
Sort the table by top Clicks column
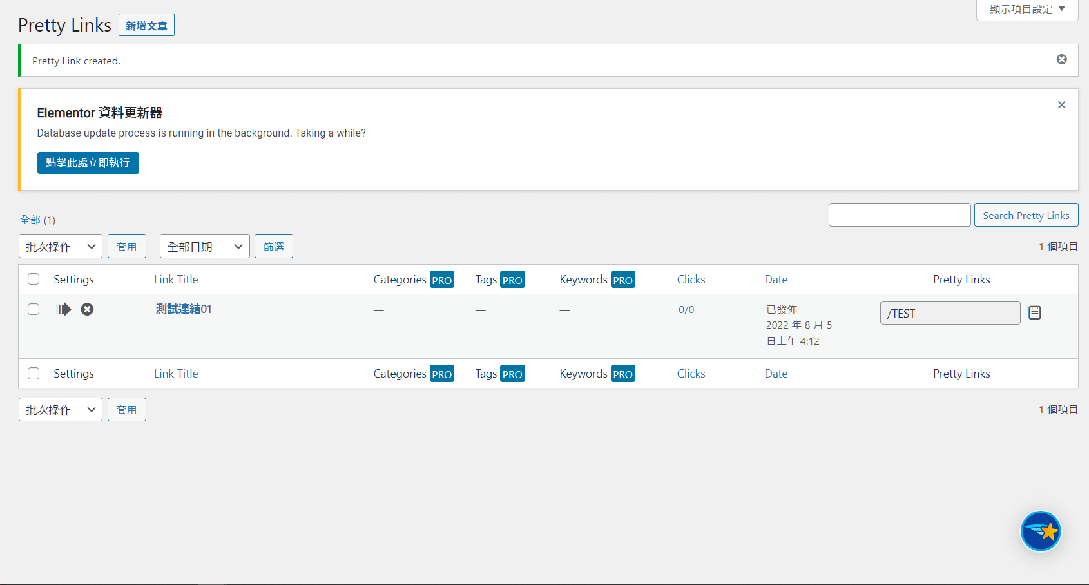click(691, 280)
